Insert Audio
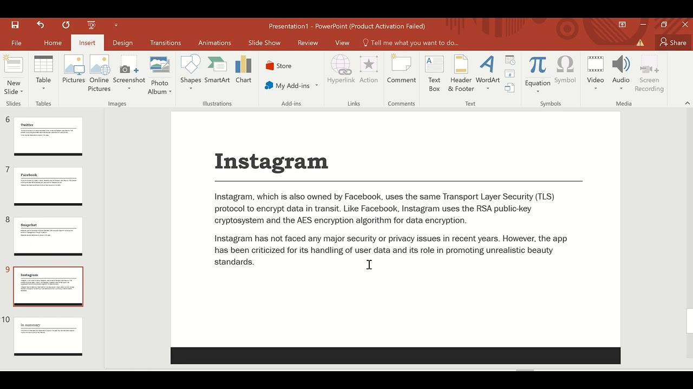 coord(621,73)
